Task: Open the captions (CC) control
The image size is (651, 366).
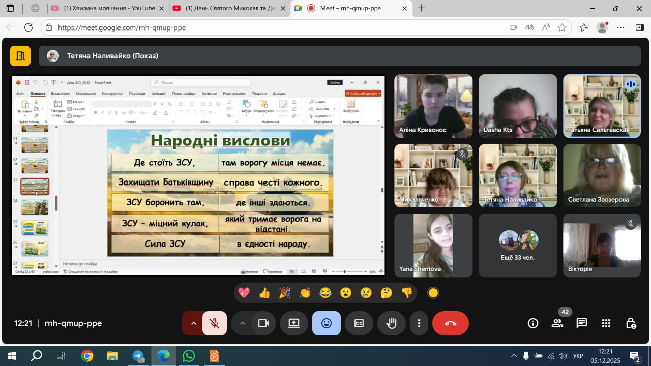Action: pyautogui.click(x=359, y=323)
